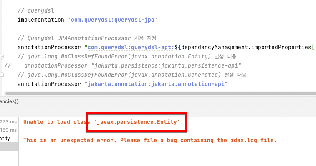Click the last annotationProcessor keyword
The width and height of the screenshot is (316, 166).
pyautogui.click(x=49, y=84)
